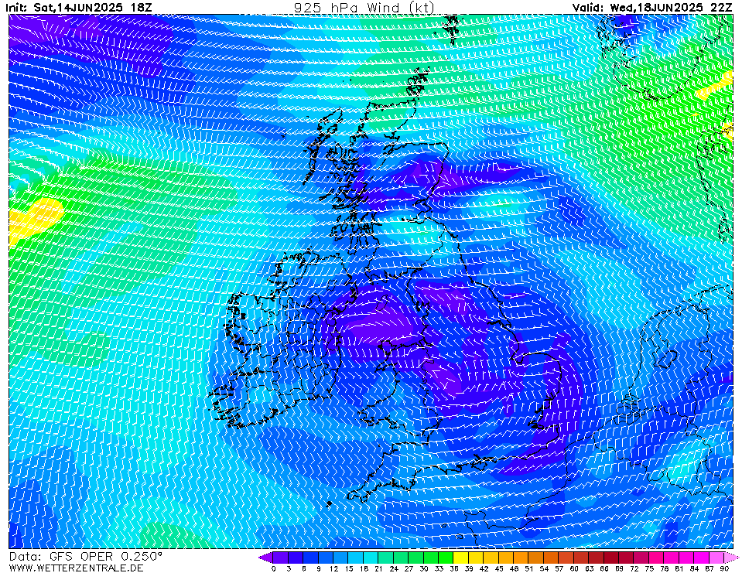Click the purple left arrow of the legend
This screenshot has width=742, height=573.
point(265,558)
